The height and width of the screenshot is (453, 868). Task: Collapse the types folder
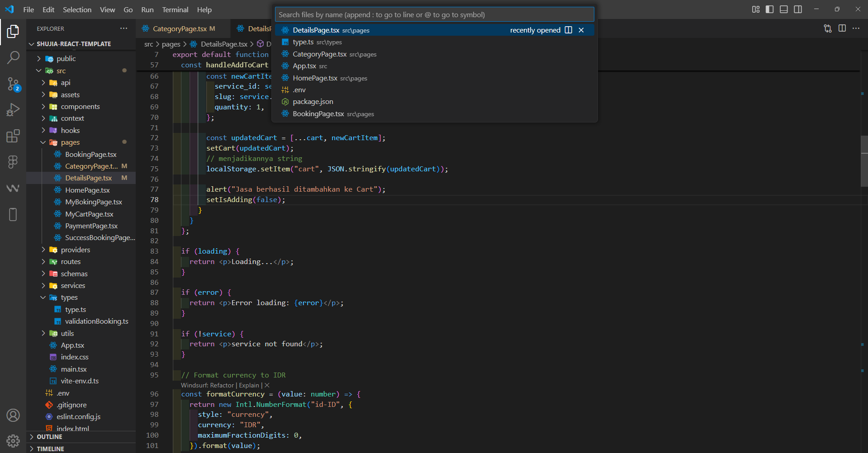(x=43, y=297)
